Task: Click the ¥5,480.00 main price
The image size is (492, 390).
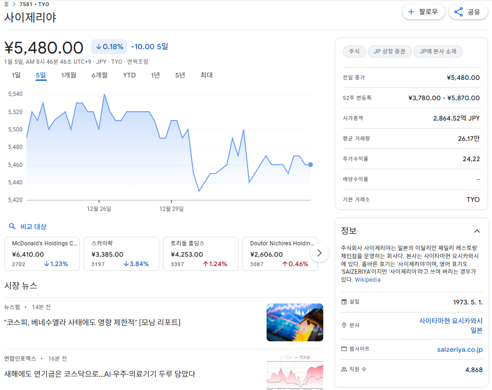Action: click(x=43, y=48)
